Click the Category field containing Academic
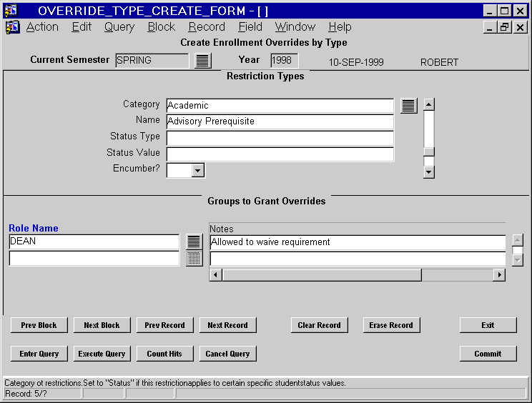The image size is (532, 403). point(280,106)
